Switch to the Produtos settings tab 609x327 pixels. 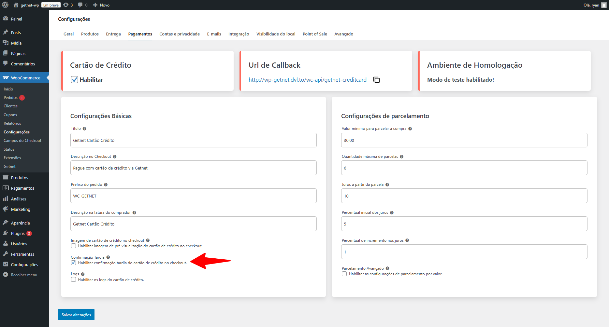tap(90, 34)
